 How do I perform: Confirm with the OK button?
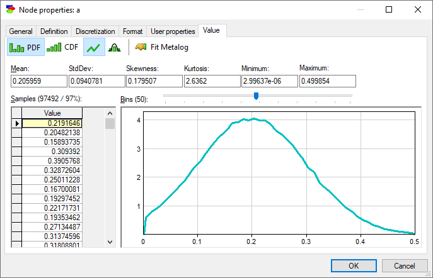354,266
